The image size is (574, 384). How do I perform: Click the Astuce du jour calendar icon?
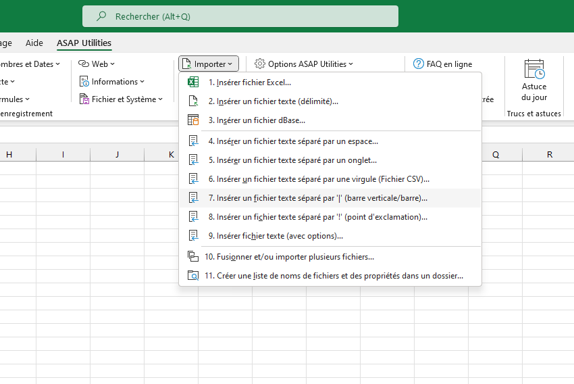click(x=534, y=69)
